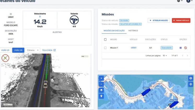Toggle the select-all missions header checkbox
This screenshot has height=110, width=195.
click(x=105, y=40)
